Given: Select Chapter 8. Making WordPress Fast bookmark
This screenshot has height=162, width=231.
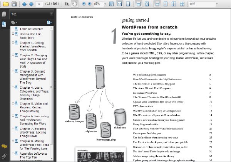Looking at the screenshot, I should (35, 145).
